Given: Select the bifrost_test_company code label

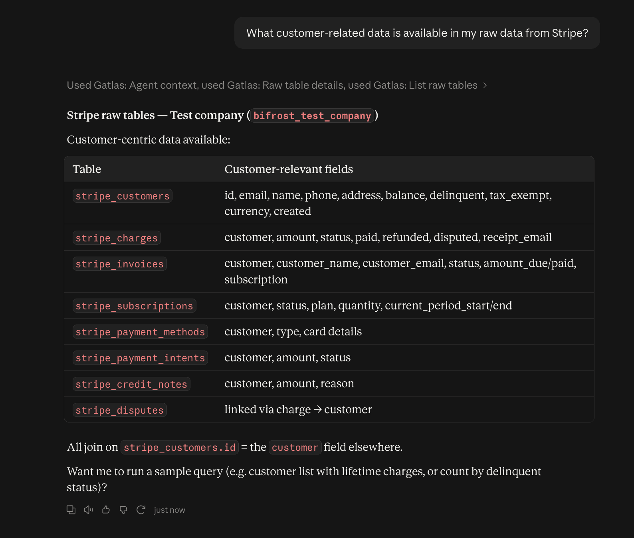Looking at the screenshot, I should tap(312, 116).
